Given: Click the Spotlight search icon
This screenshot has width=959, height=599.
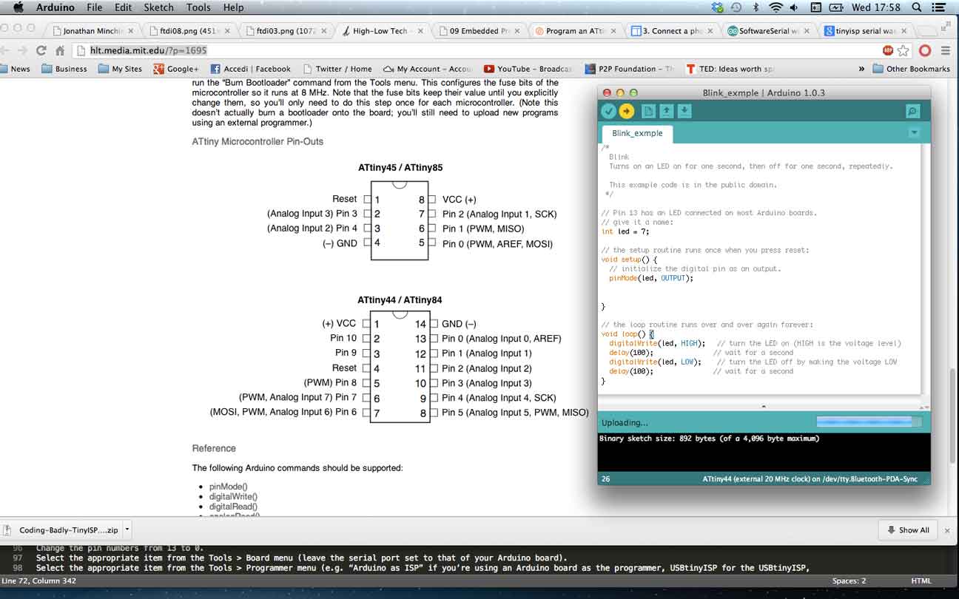Looking at the screenshot, I should click(917, 7).
